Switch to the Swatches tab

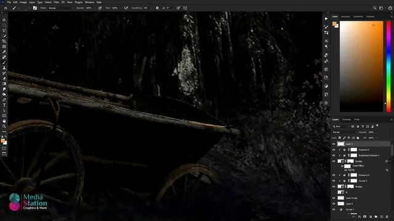345,17
